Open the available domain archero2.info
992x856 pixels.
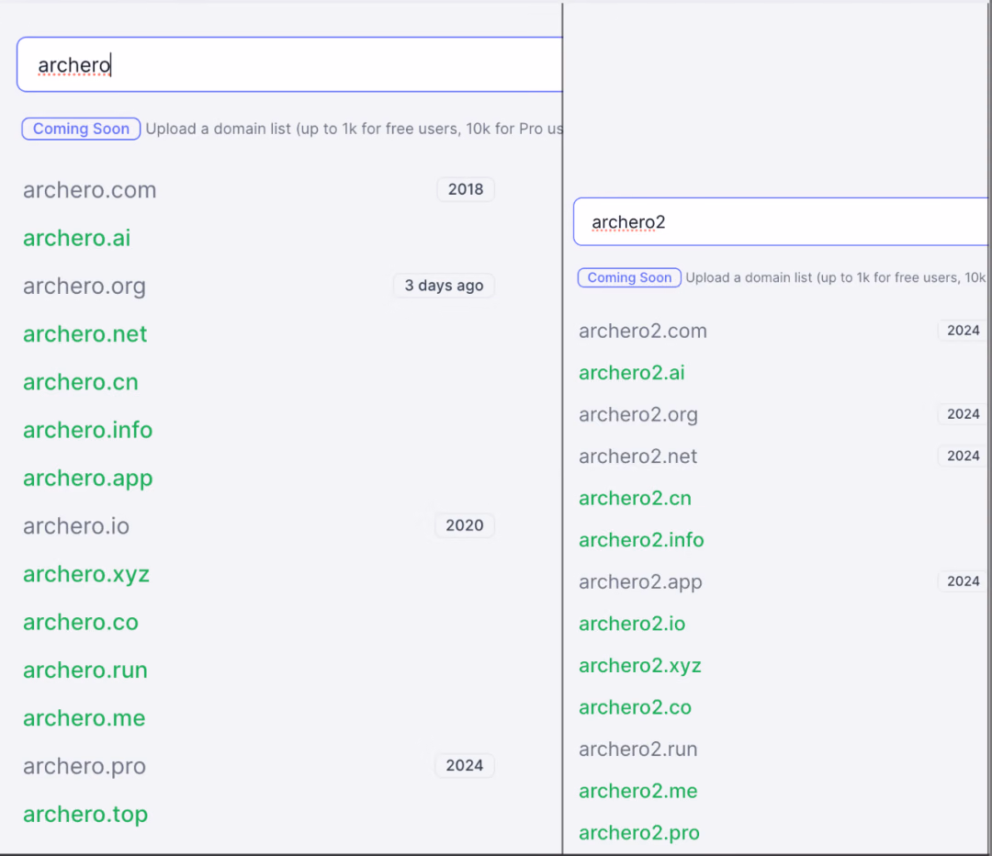point(641,540)
